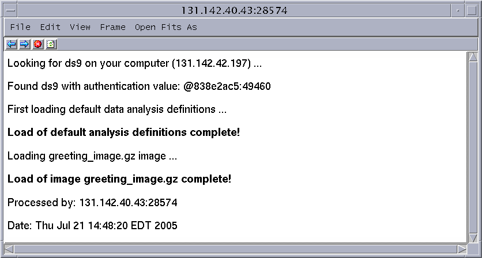Image resolution: width=482 pixels, height=258 pixels.
Task: Open the Frame menu
Action: [x=113, y=27]
